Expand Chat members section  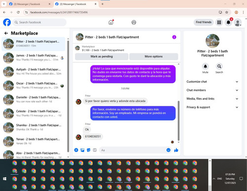pyautogui.click(x=212, y=90)
